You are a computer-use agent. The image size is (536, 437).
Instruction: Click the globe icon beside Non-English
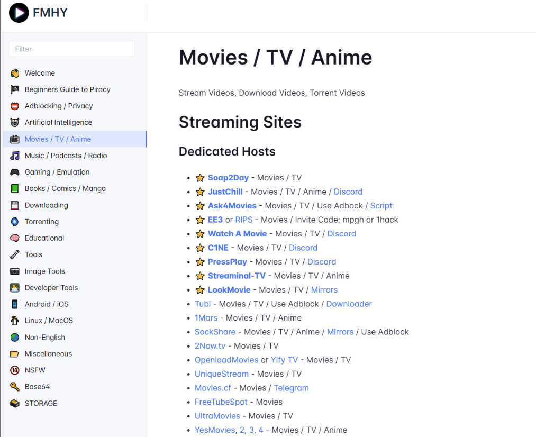[x=15, y=337]
